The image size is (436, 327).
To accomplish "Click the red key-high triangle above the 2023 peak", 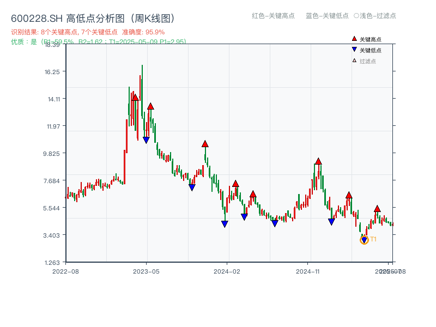I will click(x=135, y=97).
